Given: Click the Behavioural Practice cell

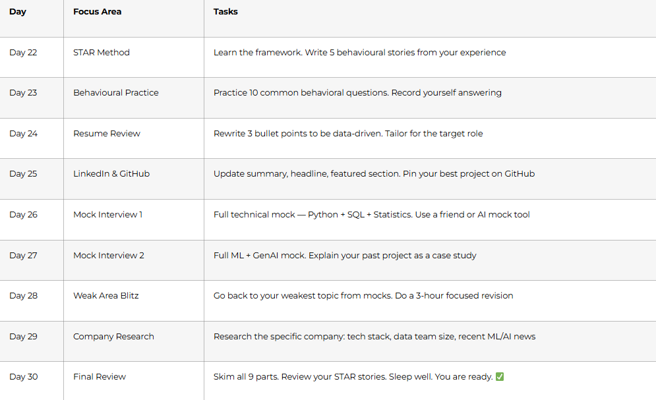Looking at the screenshot, I should click(116, 93).
